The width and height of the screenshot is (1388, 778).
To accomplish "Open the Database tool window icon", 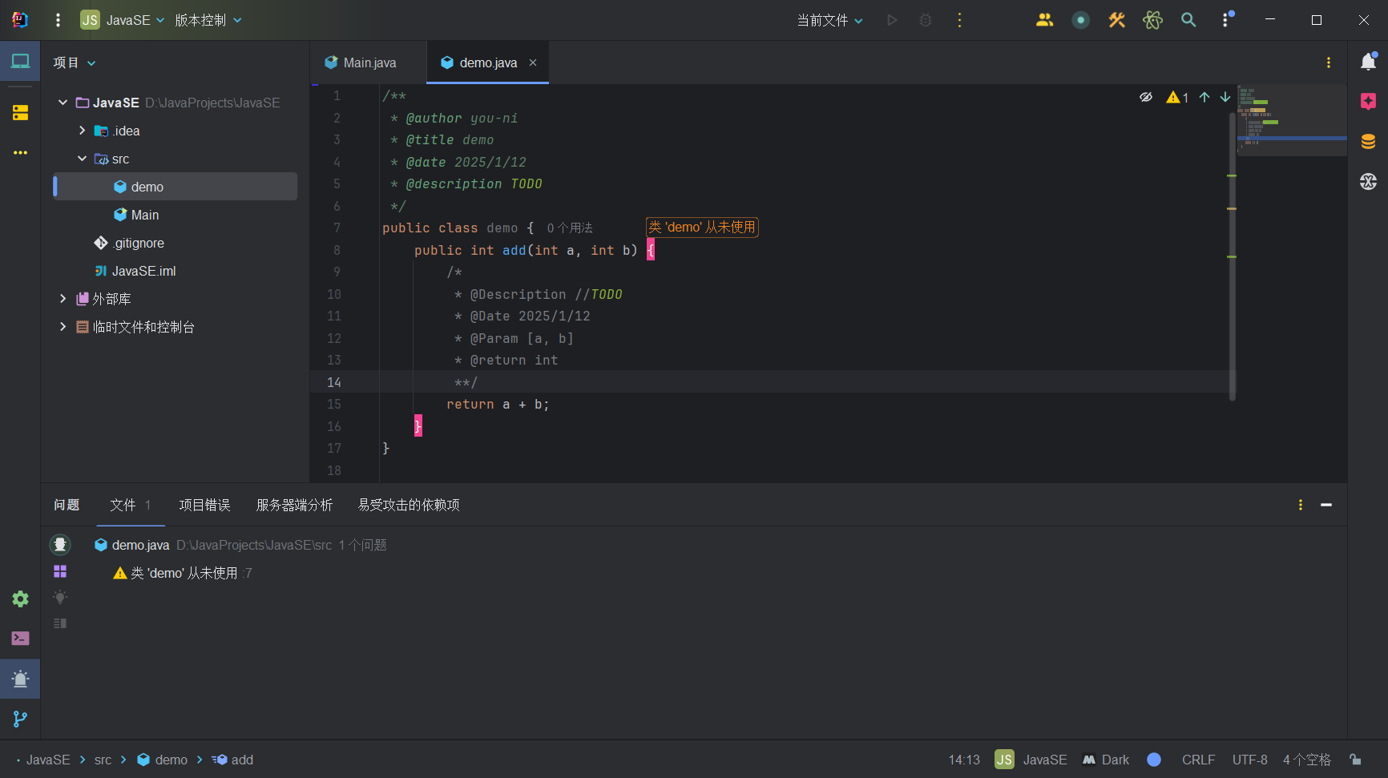I will (x=1368, y=142).
